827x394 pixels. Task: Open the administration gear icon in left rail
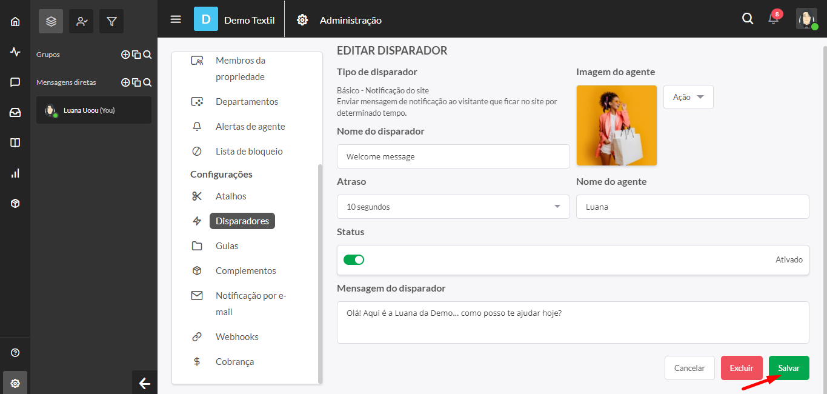(15, 383)
